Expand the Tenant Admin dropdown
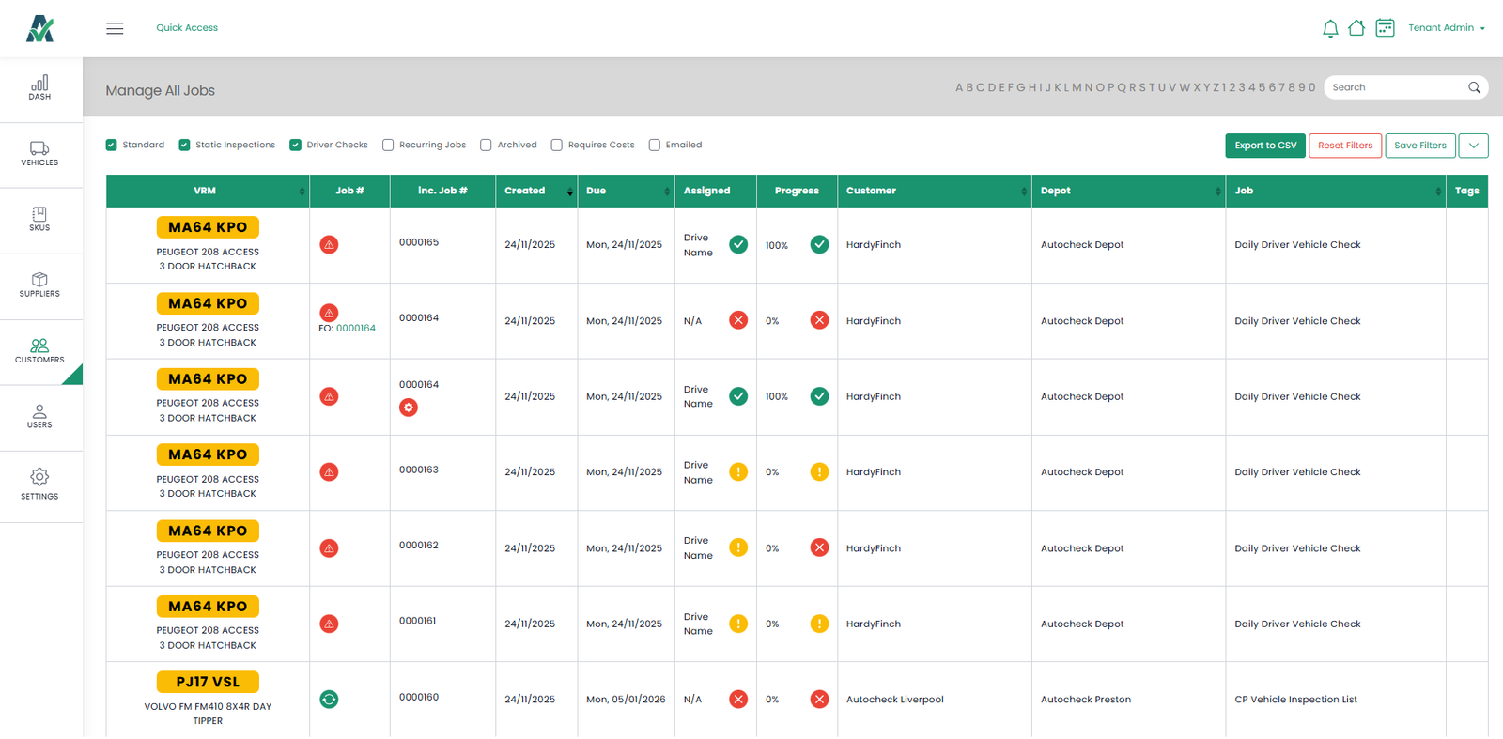 pos(1447,28)
